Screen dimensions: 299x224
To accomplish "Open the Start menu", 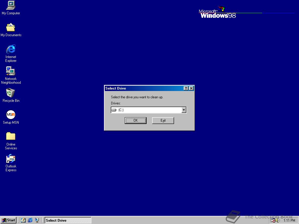I will pos(8,220).
